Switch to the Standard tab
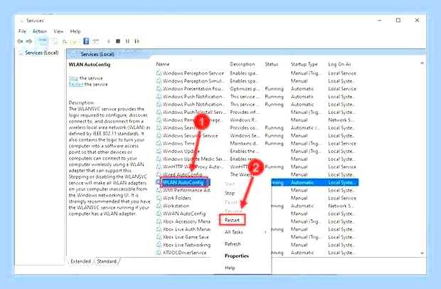Image resolution: width=441 pixels, height=289 pixels. (107, 261)
